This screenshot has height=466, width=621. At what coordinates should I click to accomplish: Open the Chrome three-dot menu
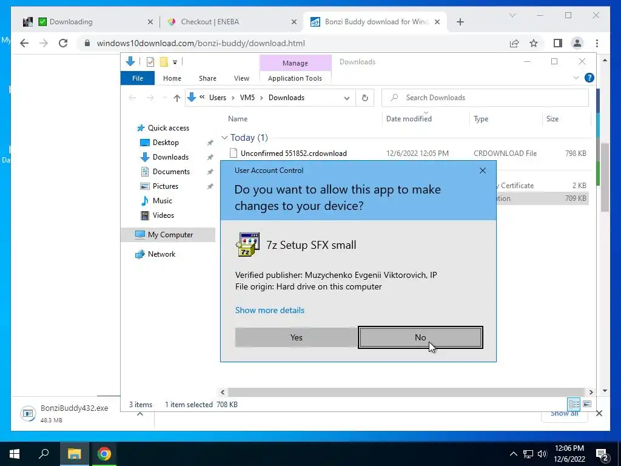(x=597, y=43)
